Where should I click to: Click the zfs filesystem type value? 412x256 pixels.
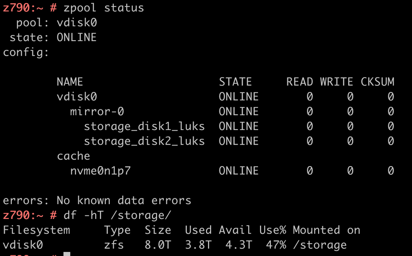pos(114,245)
